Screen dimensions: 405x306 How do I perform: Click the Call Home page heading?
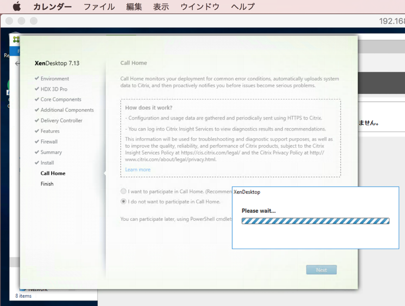134,63
